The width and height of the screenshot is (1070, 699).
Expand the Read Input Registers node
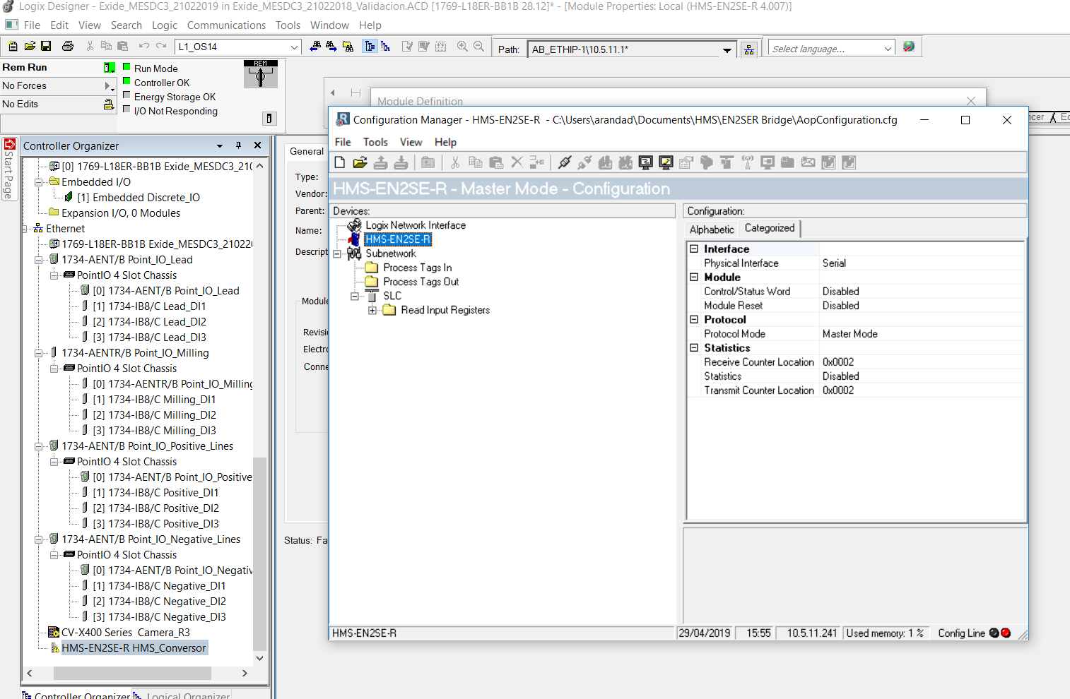[x=372, y=310]
